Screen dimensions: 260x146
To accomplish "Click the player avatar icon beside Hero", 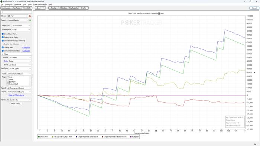I will tap(30, 16).
